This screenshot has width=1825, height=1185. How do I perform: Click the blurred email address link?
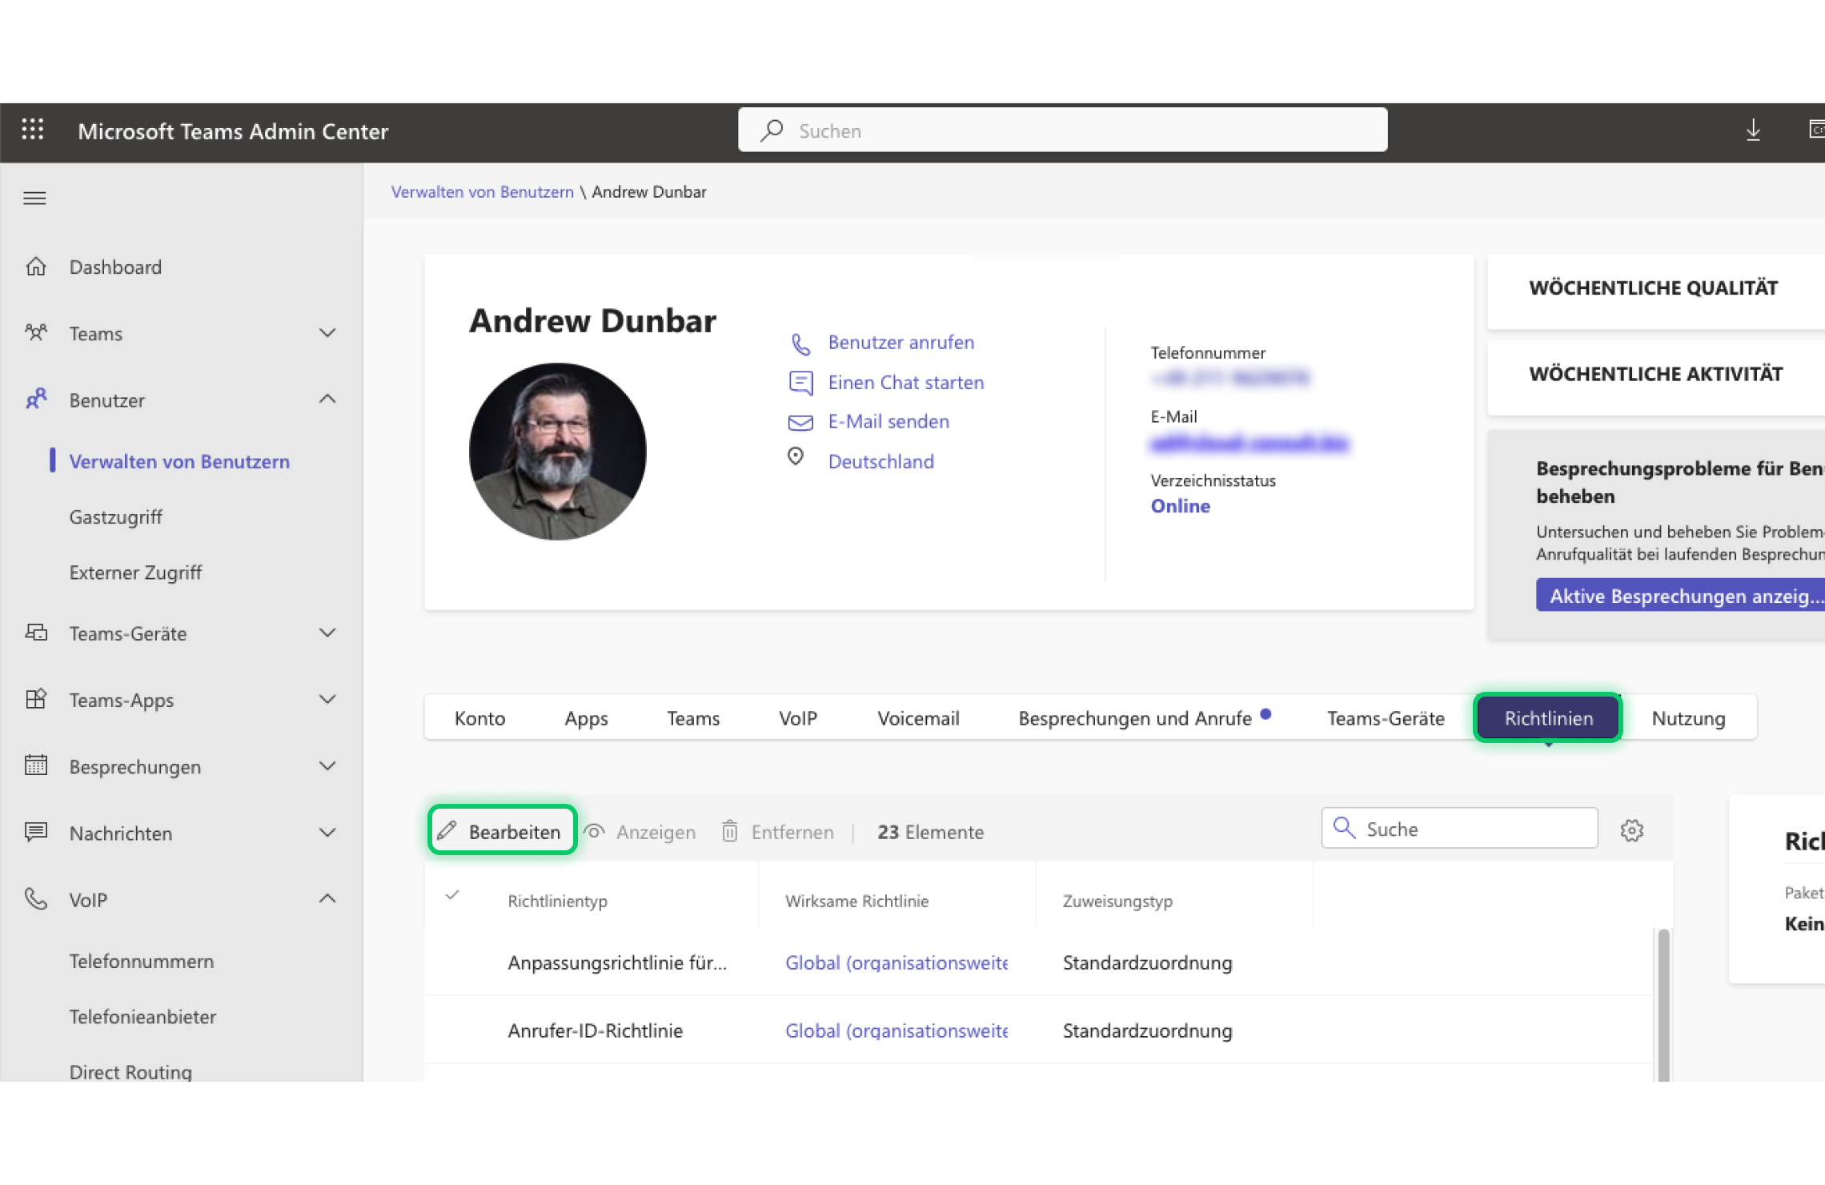click(x=1249, y=443)
